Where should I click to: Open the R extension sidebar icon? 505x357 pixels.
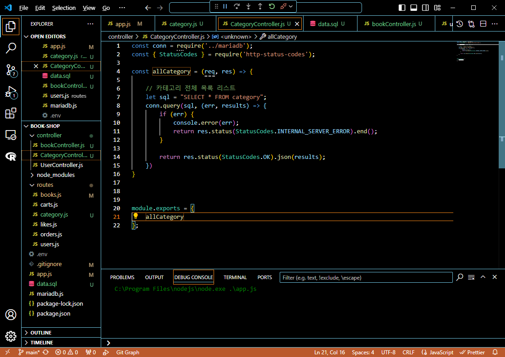11,157
